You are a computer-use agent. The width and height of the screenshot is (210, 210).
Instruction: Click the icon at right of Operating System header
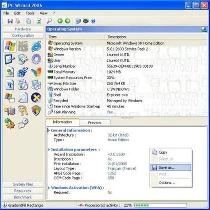(x=204, y=29)
